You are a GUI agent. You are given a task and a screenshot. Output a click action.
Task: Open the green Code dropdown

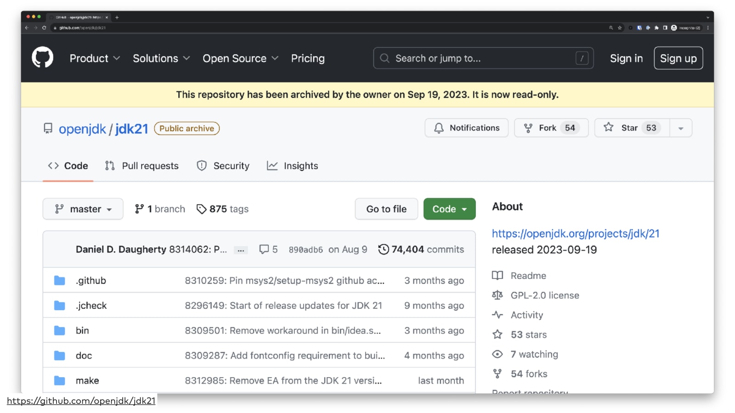[449, 209]
